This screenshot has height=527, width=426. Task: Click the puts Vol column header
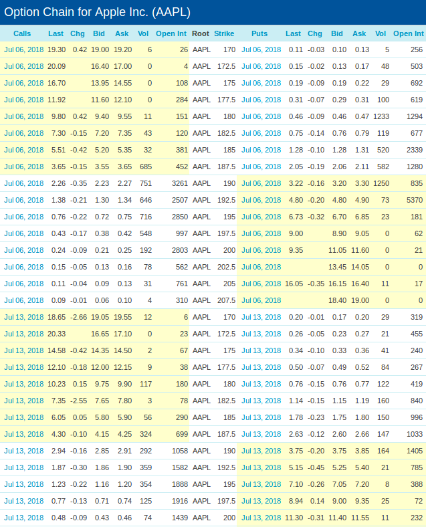(x=381, y=33)
